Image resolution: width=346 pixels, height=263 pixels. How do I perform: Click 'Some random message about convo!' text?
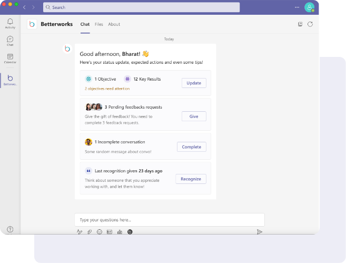tap(118, 152)
